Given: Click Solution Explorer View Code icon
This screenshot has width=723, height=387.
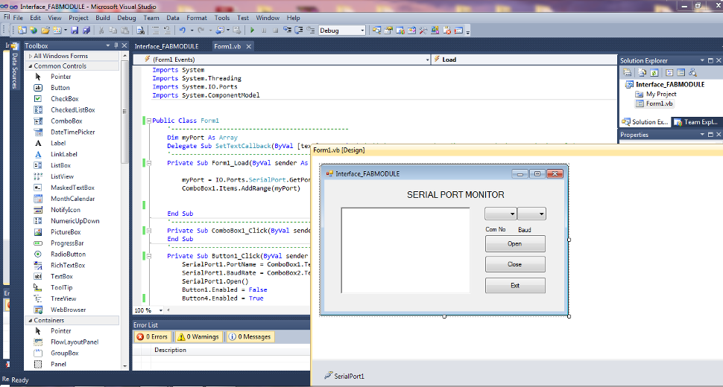Looking at the screenshot, I should click(669, 73).
